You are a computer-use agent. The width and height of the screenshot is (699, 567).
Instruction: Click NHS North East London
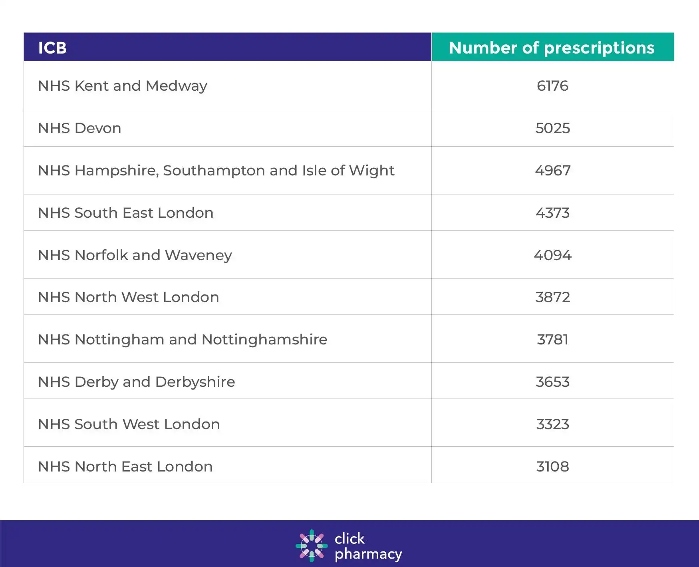click(x=125, y=467)
